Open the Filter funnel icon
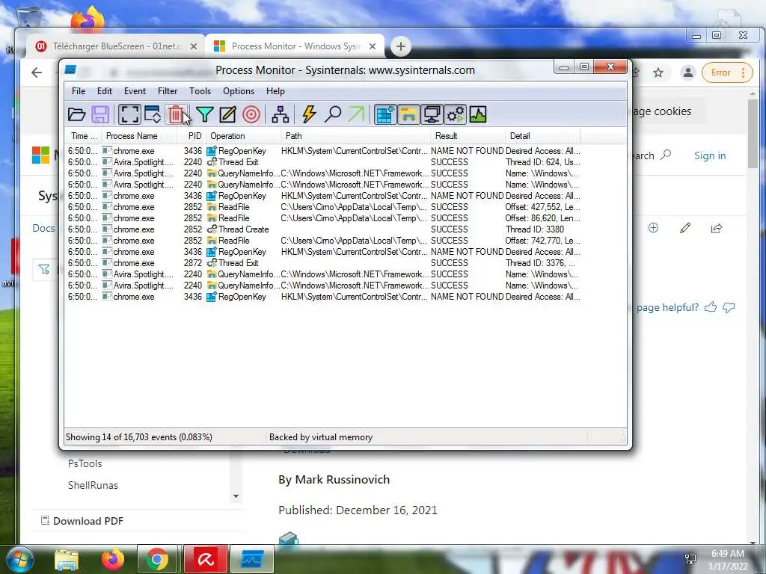The height and width of the screenshot is (574, 766). (x=205, y=114)
